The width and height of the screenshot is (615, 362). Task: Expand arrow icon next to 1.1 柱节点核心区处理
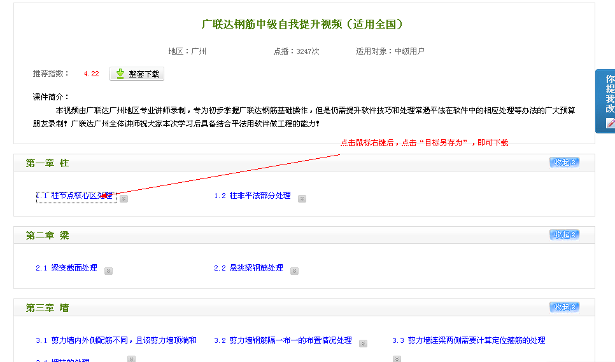[x=124, y=199]
